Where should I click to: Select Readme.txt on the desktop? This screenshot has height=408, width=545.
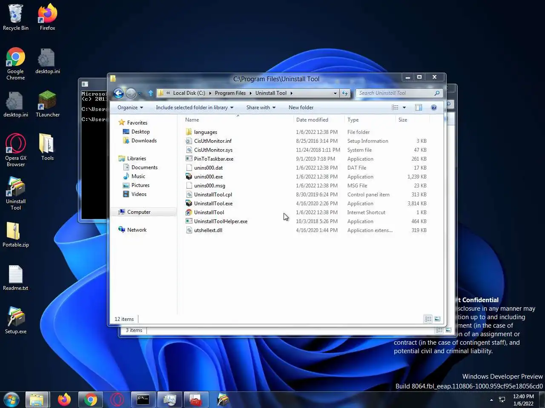[x=16, y=278]
